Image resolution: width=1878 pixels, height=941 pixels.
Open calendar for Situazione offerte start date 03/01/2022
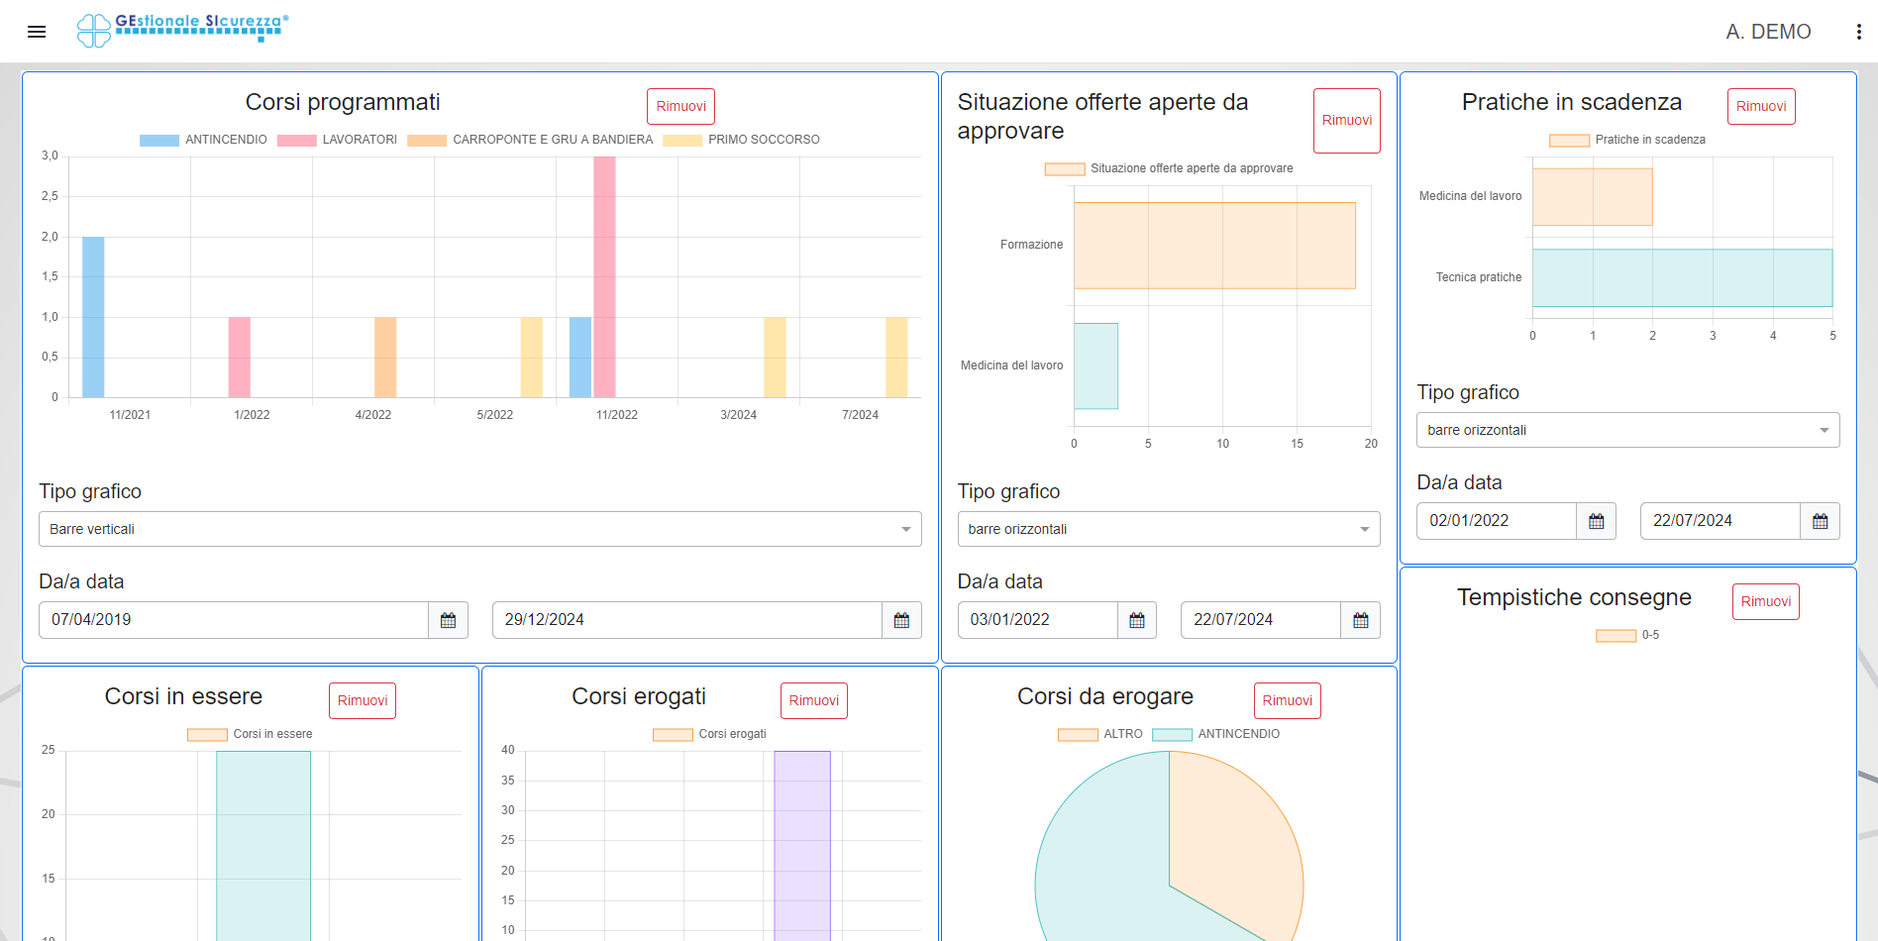click(1137, 620)
